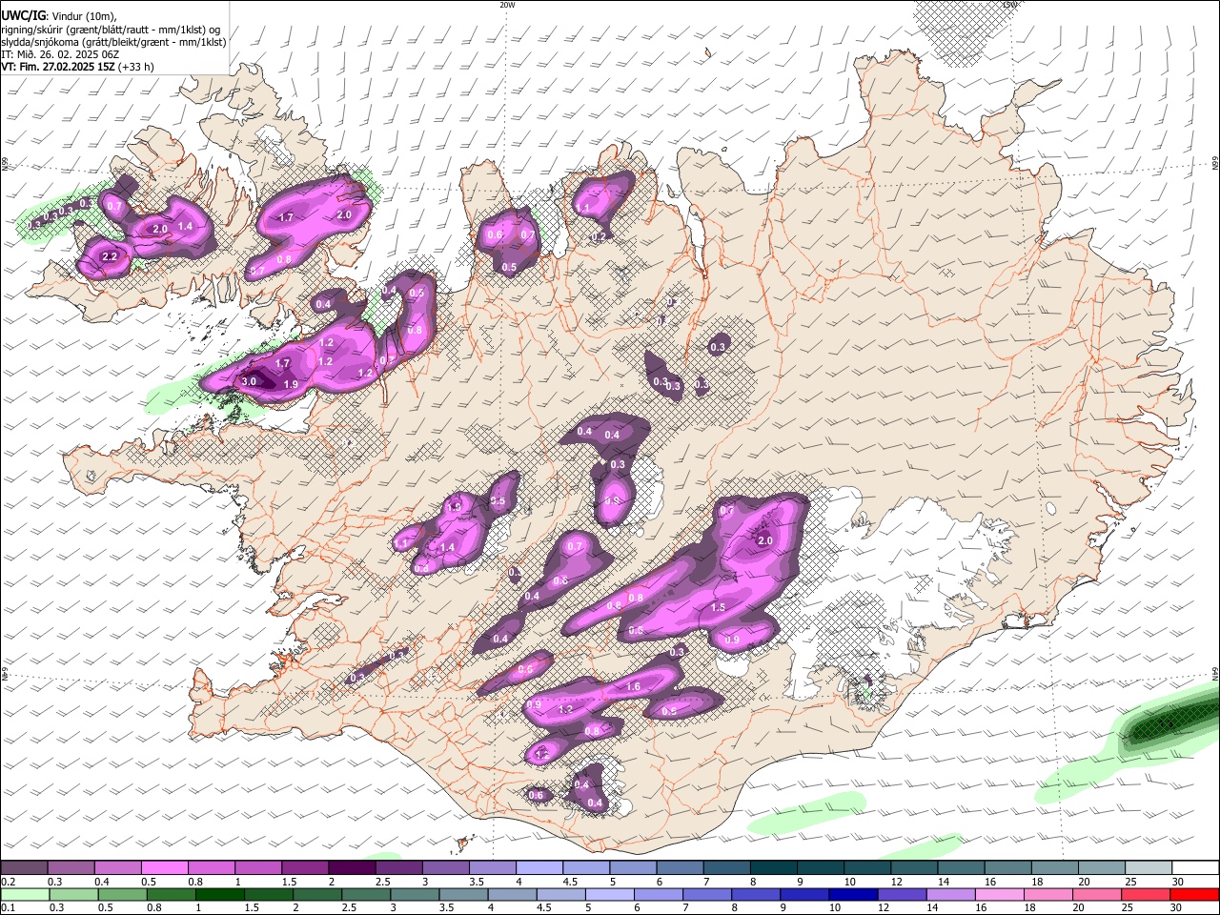Select the light pink 16–18 rain scale swatch
This screenshot has width=1220, height=915.
1000,895
